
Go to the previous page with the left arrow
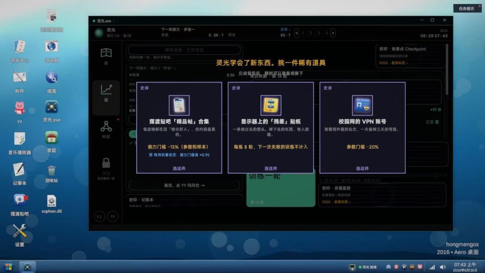point(297,33)
